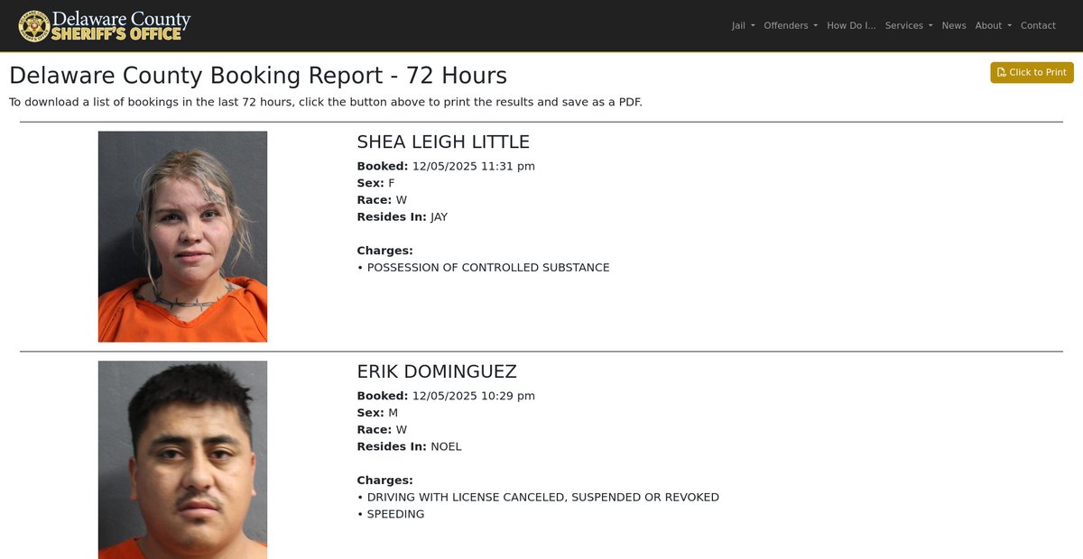This screenshot has width=1083, height=559.
Task: Open the About dropdown menu
Action: (993, 25)
